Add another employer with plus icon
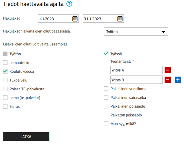This screenshot has height=146, width=184. 178,80
